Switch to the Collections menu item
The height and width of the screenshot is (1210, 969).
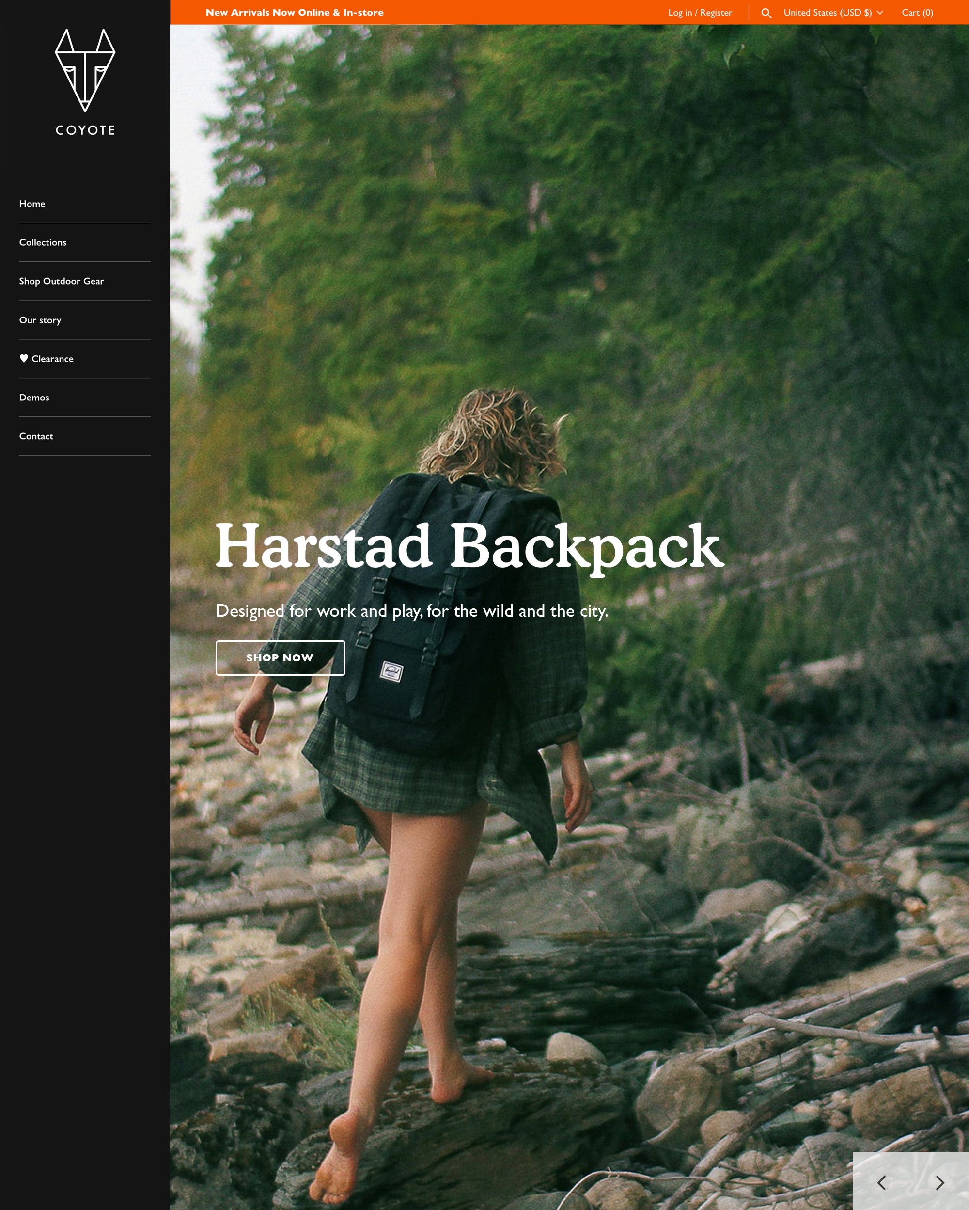pos(43,242)
